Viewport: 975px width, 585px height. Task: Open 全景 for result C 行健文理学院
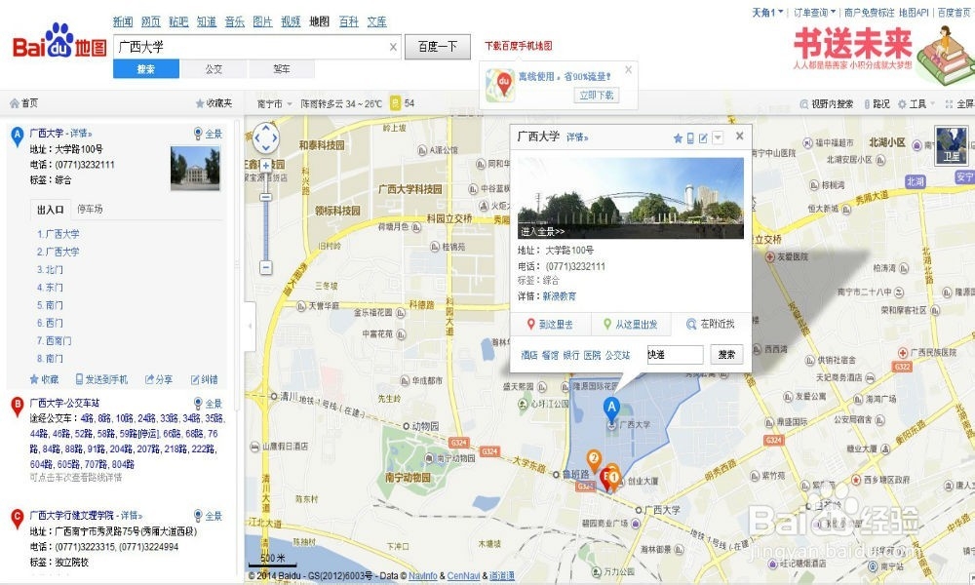click(209, 516)
